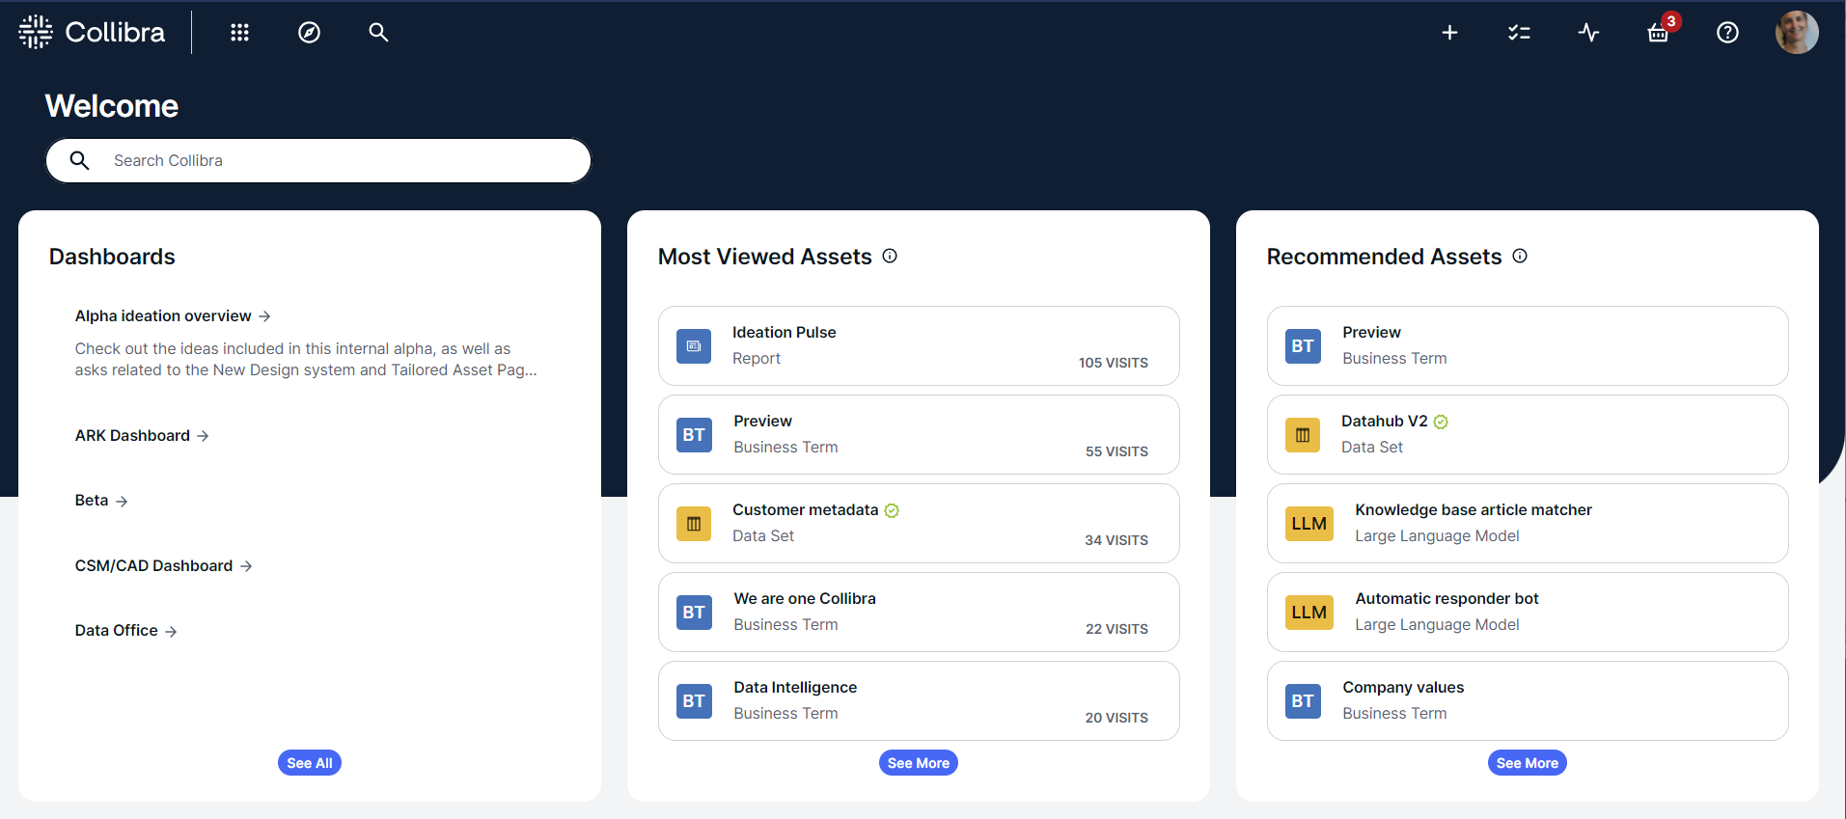Click the help question mark icon
This screenshot has width=1846, height=819.
(1727, 33)
